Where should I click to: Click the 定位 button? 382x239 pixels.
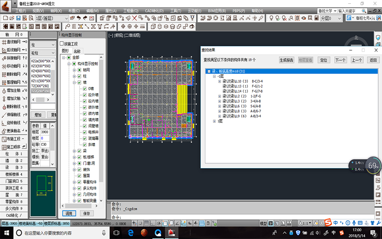click(x=324, y=60)
